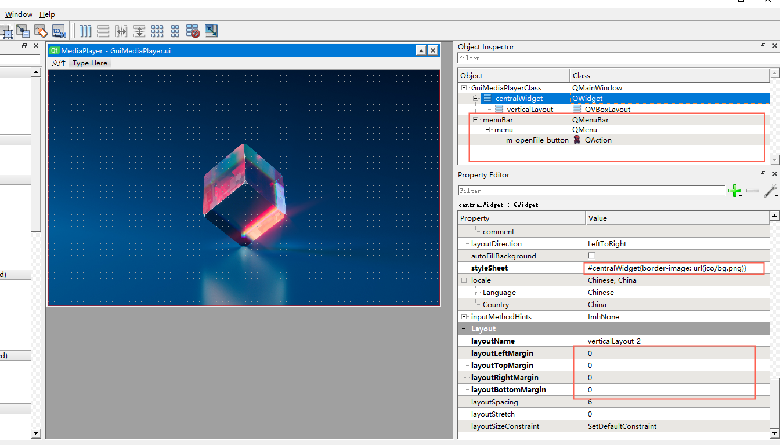This screenshot has width=780, height=445.
Task: Apply Lay Out Vertically
Action: (103, 31)
